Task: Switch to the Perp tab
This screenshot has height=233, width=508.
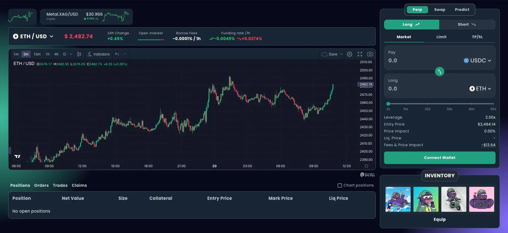Action: (x=417, y=10)
